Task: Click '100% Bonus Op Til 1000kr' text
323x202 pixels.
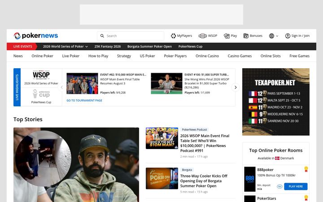Action: coord(276,176)
